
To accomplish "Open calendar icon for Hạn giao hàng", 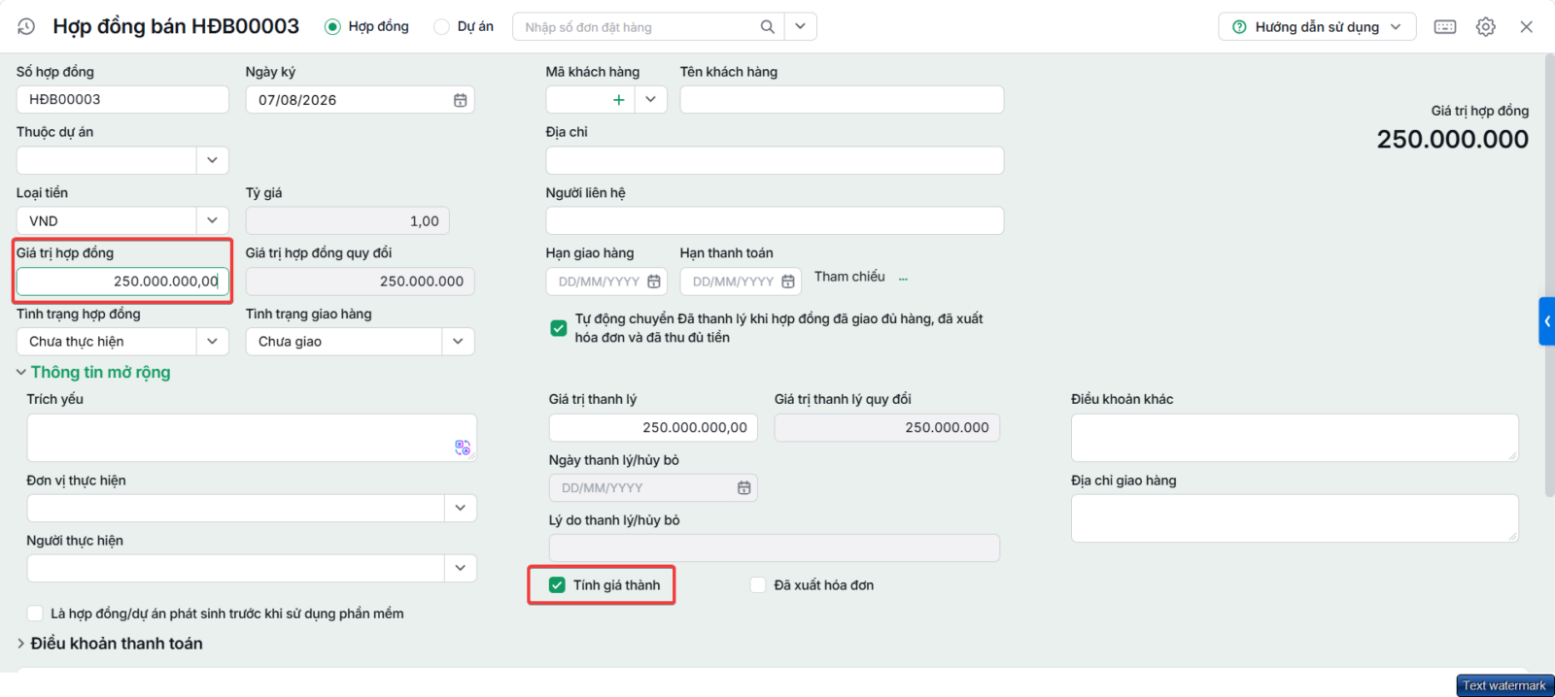I will click(x=653, y=282).
